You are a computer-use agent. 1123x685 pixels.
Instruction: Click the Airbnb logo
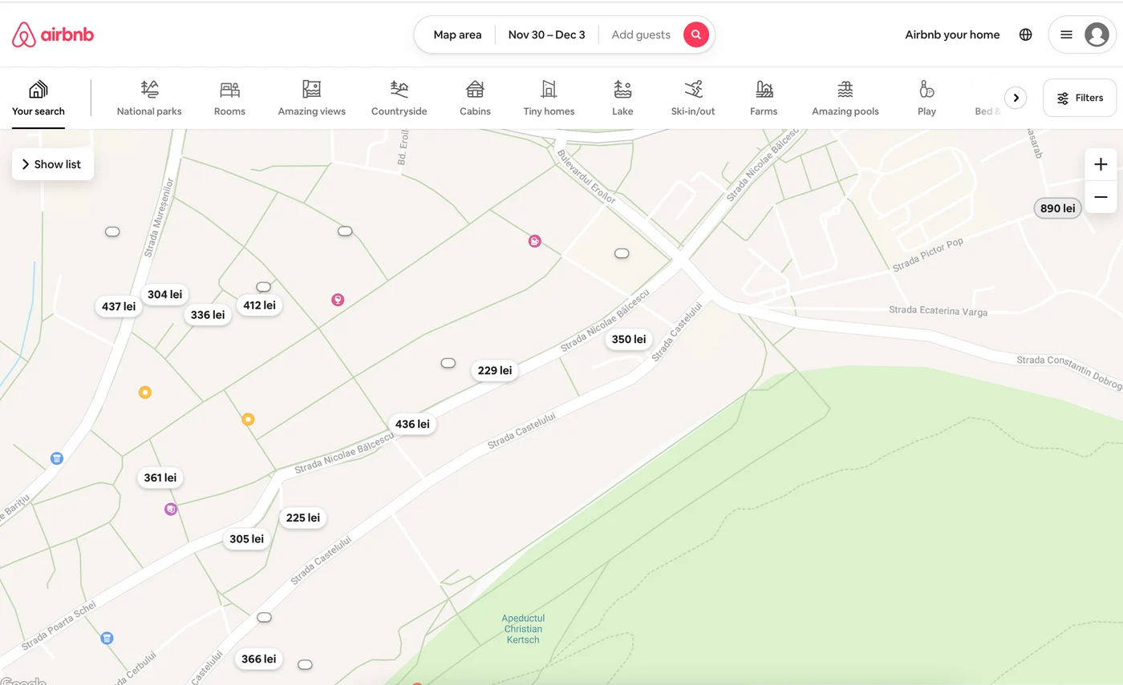[x=53, y=34]
